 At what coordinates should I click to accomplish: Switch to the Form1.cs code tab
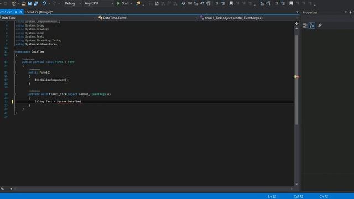pos(6,12)
